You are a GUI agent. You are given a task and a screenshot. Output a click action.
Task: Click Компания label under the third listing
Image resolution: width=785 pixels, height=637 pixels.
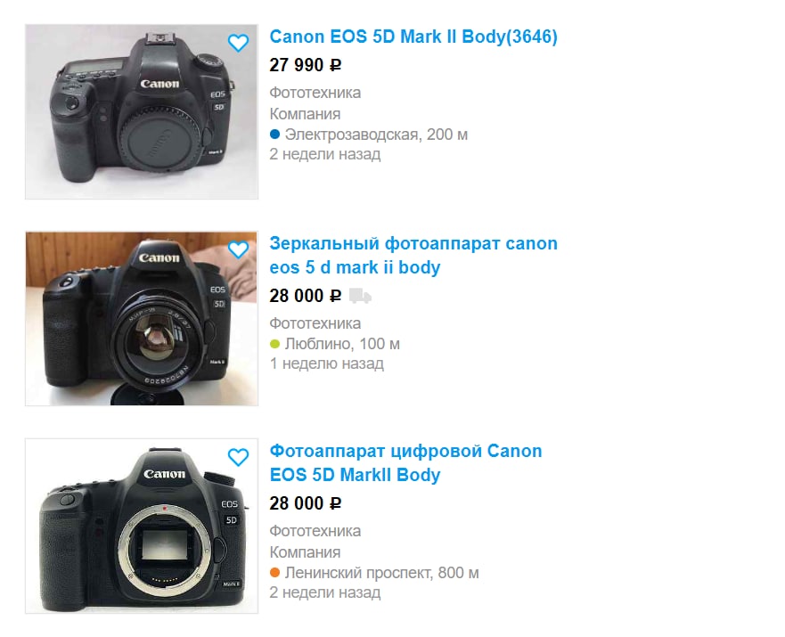tap(305, 552)
